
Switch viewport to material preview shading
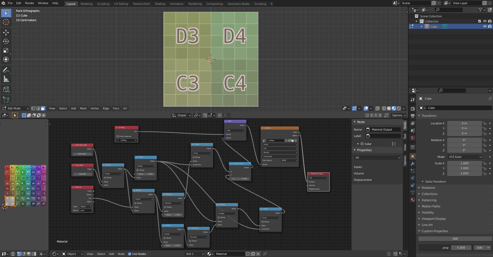click(x=394, y=108)
